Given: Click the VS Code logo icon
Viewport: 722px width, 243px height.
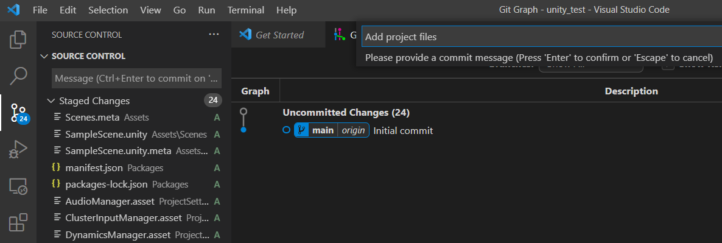Looking at the screenshot, I should coord(13,10).
